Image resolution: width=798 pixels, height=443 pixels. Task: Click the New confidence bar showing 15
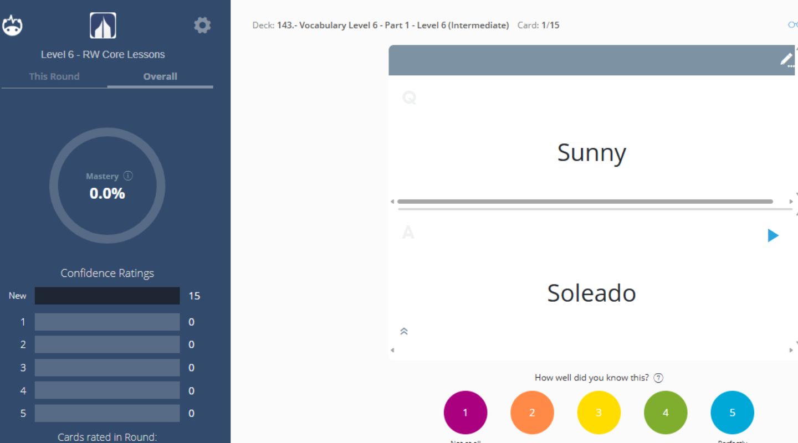point(106,296)
